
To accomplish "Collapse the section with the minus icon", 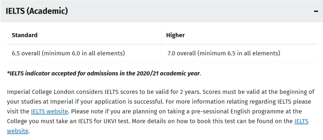I will [x=316, y=11].
